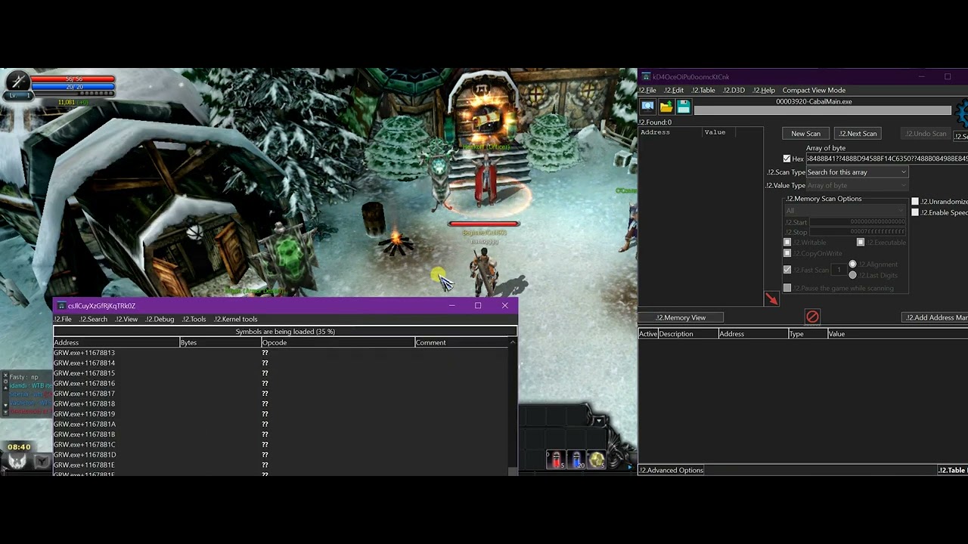
Task: Open the memory viewer Search menu
Action: [94, 319]
